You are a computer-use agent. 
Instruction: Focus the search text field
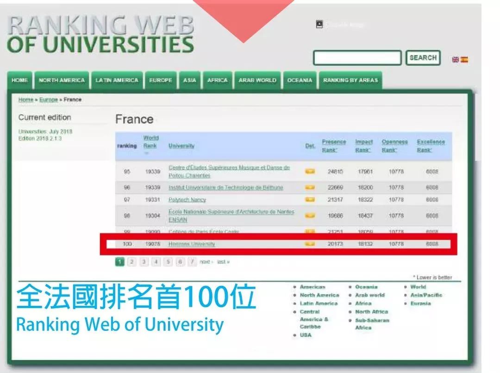click(357, 58)
